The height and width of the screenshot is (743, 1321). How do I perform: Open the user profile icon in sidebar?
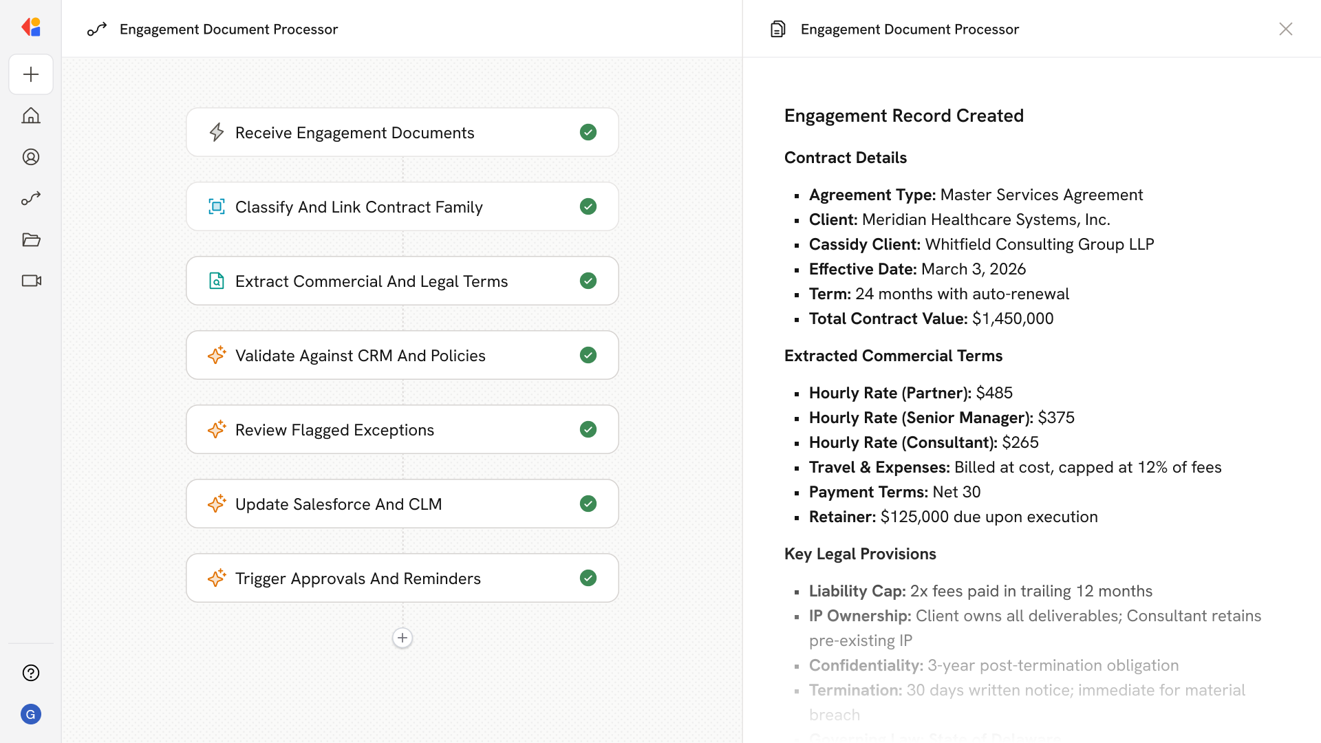click(x=31, y=157)
